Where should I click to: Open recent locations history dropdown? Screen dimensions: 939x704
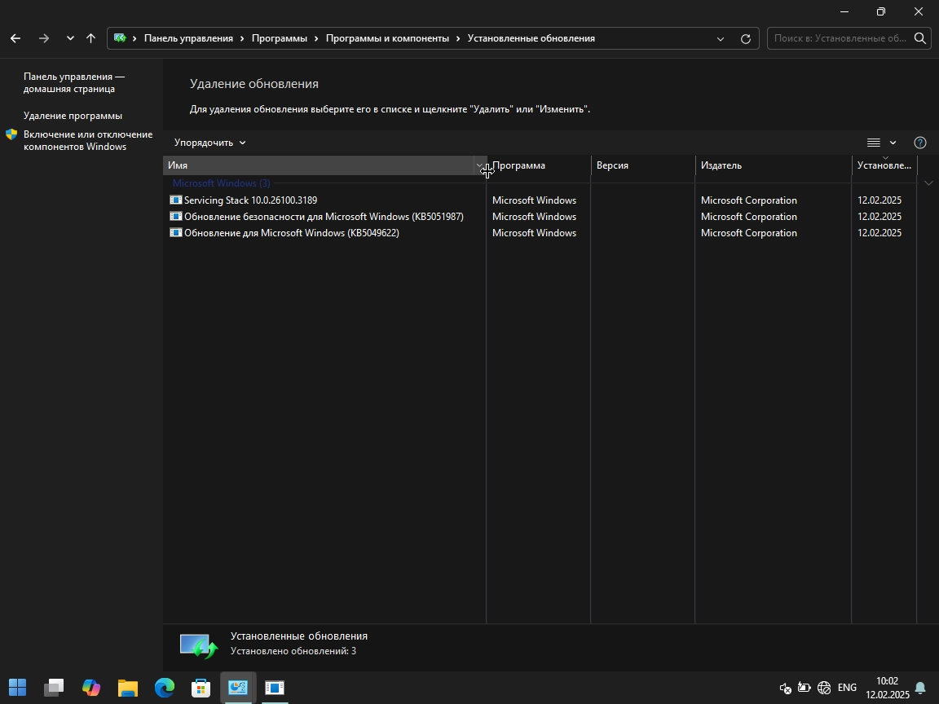pyautogui.click(x=70, y=38)
